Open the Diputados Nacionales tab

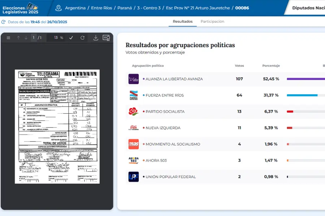(308, 8)
